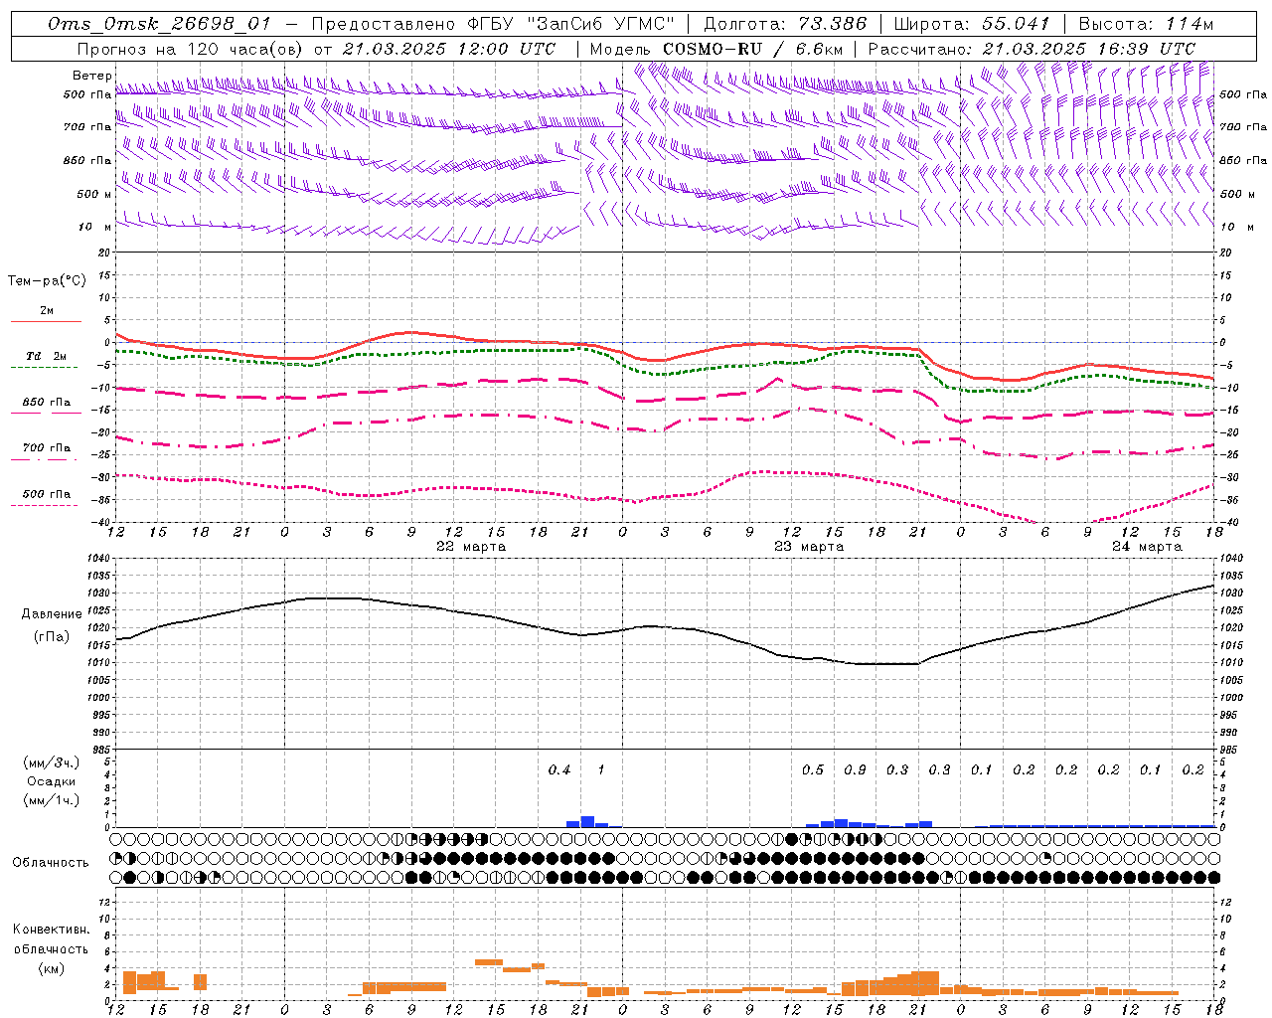
Task: Click the 850 гПа temperature legend entry
Action: [x=47, y=403]
